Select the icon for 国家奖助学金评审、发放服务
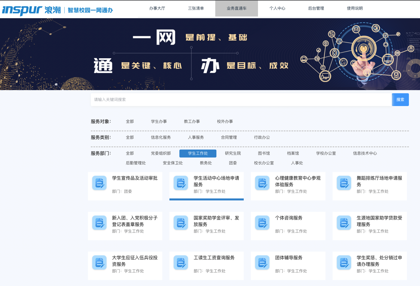420x286 pixels. coord(181,223)
